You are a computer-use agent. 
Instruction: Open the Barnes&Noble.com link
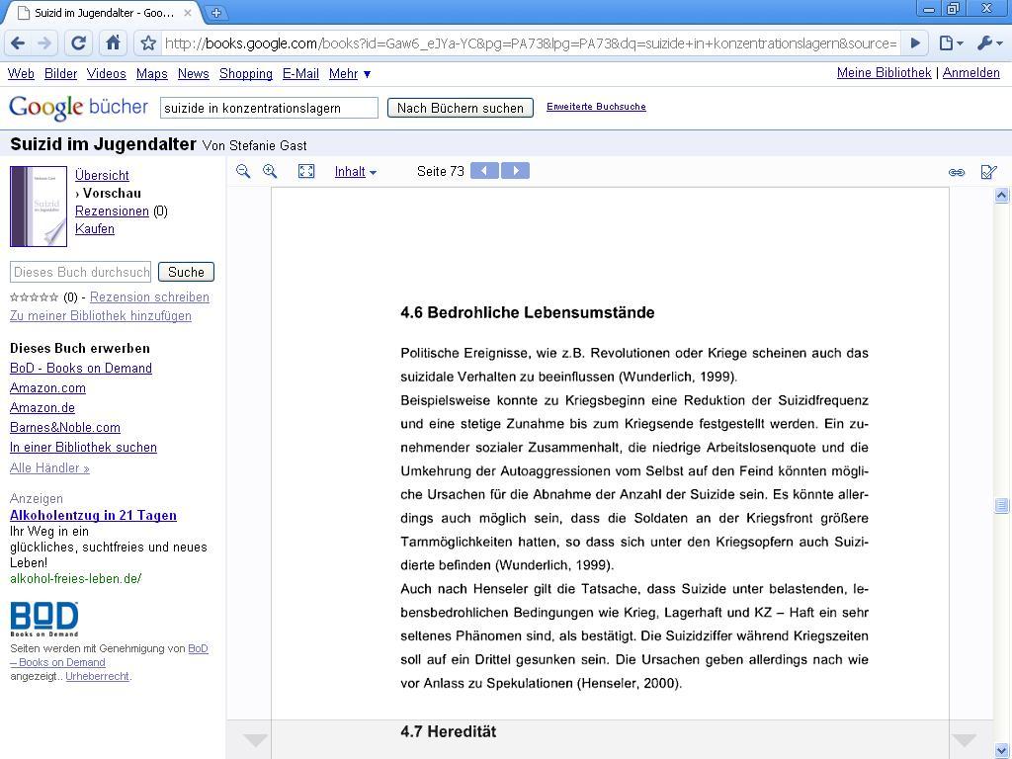click(x=64, y=427)
